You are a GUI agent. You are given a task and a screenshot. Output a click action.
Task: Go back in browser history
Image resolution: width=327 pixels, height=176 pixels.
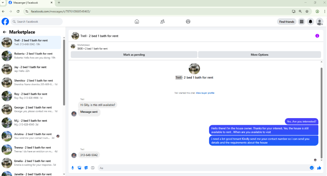(3, 12)
